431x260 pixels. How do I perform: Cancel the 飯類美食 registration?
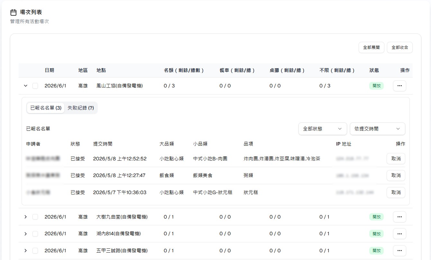click(396, 175)
